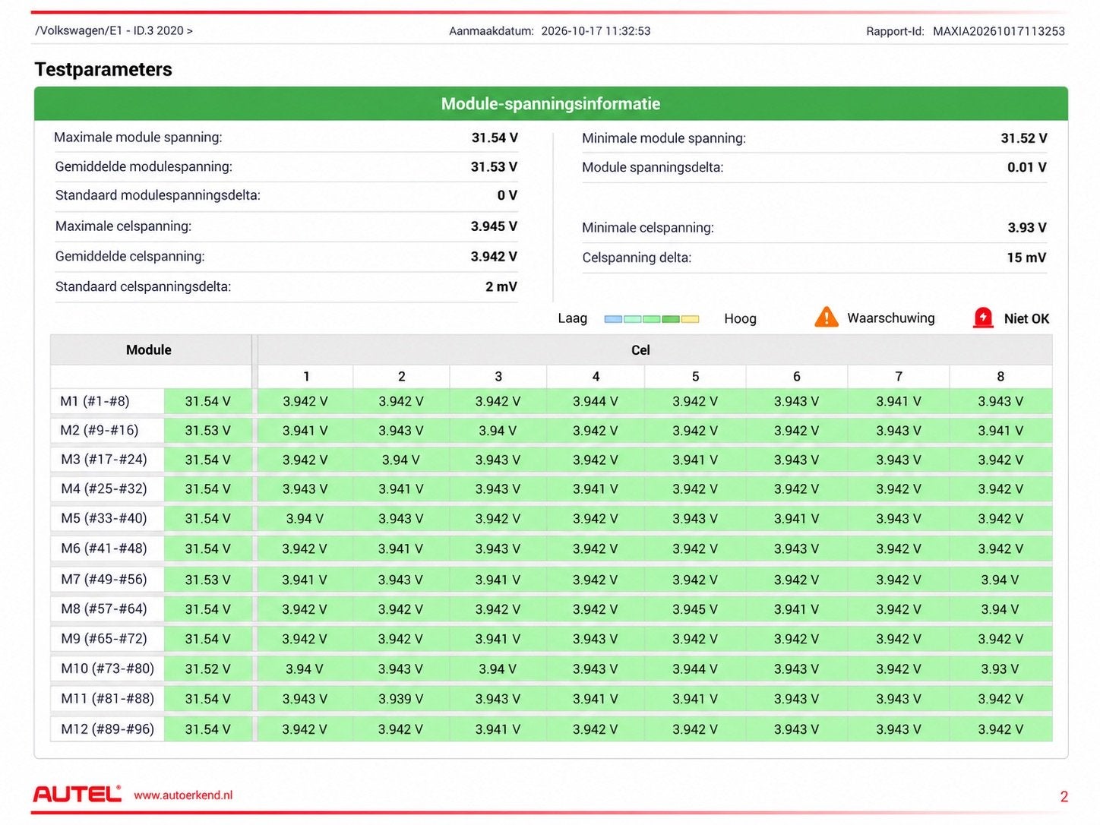Select the Gemiddelde modulespanning value 31.53 V
The image size is (1100, 825).
(x=494, y=166)
